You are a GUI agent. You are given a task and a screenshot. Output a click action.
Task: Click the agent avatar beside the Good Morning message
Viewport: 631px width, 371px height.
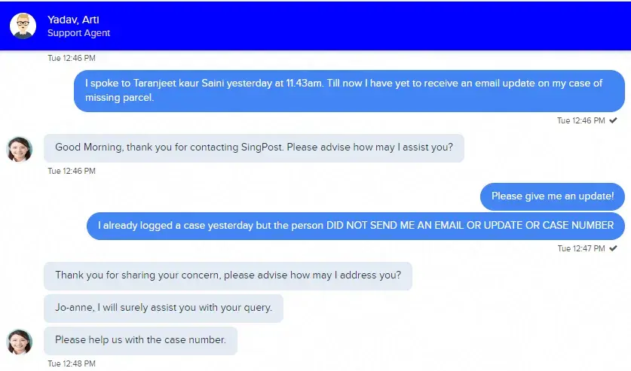click(20, 149)
